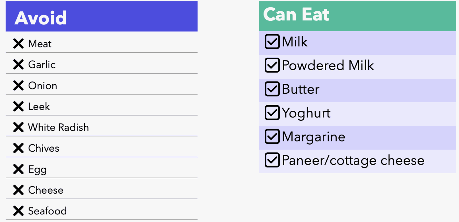Click the X icon beside Cheese
The image size is (459, 222).
(18, 190)
